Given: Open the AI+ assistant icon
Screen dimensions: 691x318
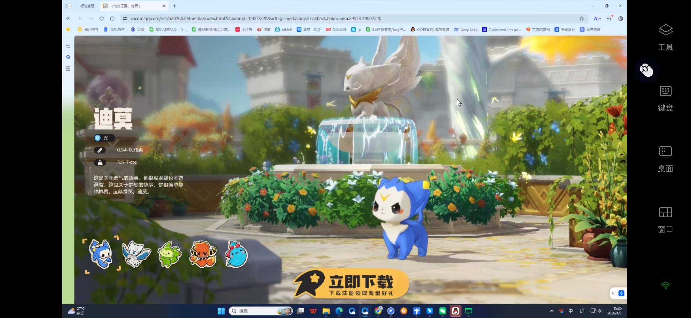Looking at the screenshot, I should [x=597, y=18].
